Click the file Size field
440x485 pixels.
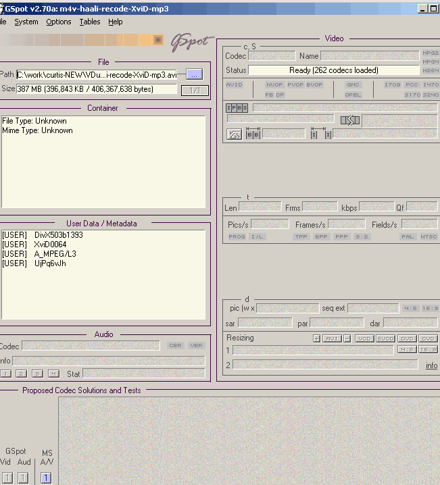[97, 89]
